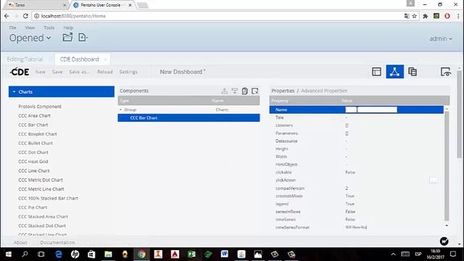Open the Windows search icon
Screen dimensions: 464x261
tap(25, 254)
